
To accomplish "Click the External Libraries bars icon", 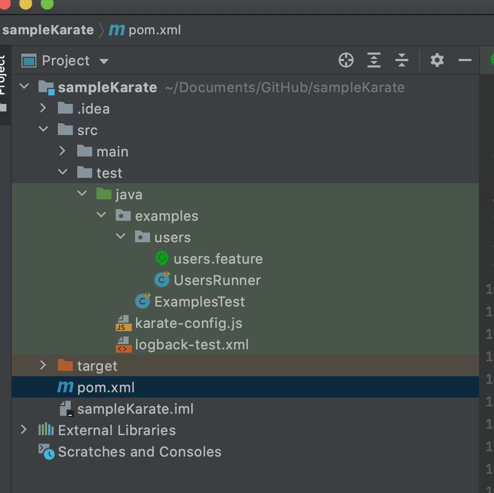I will [46, 429].
